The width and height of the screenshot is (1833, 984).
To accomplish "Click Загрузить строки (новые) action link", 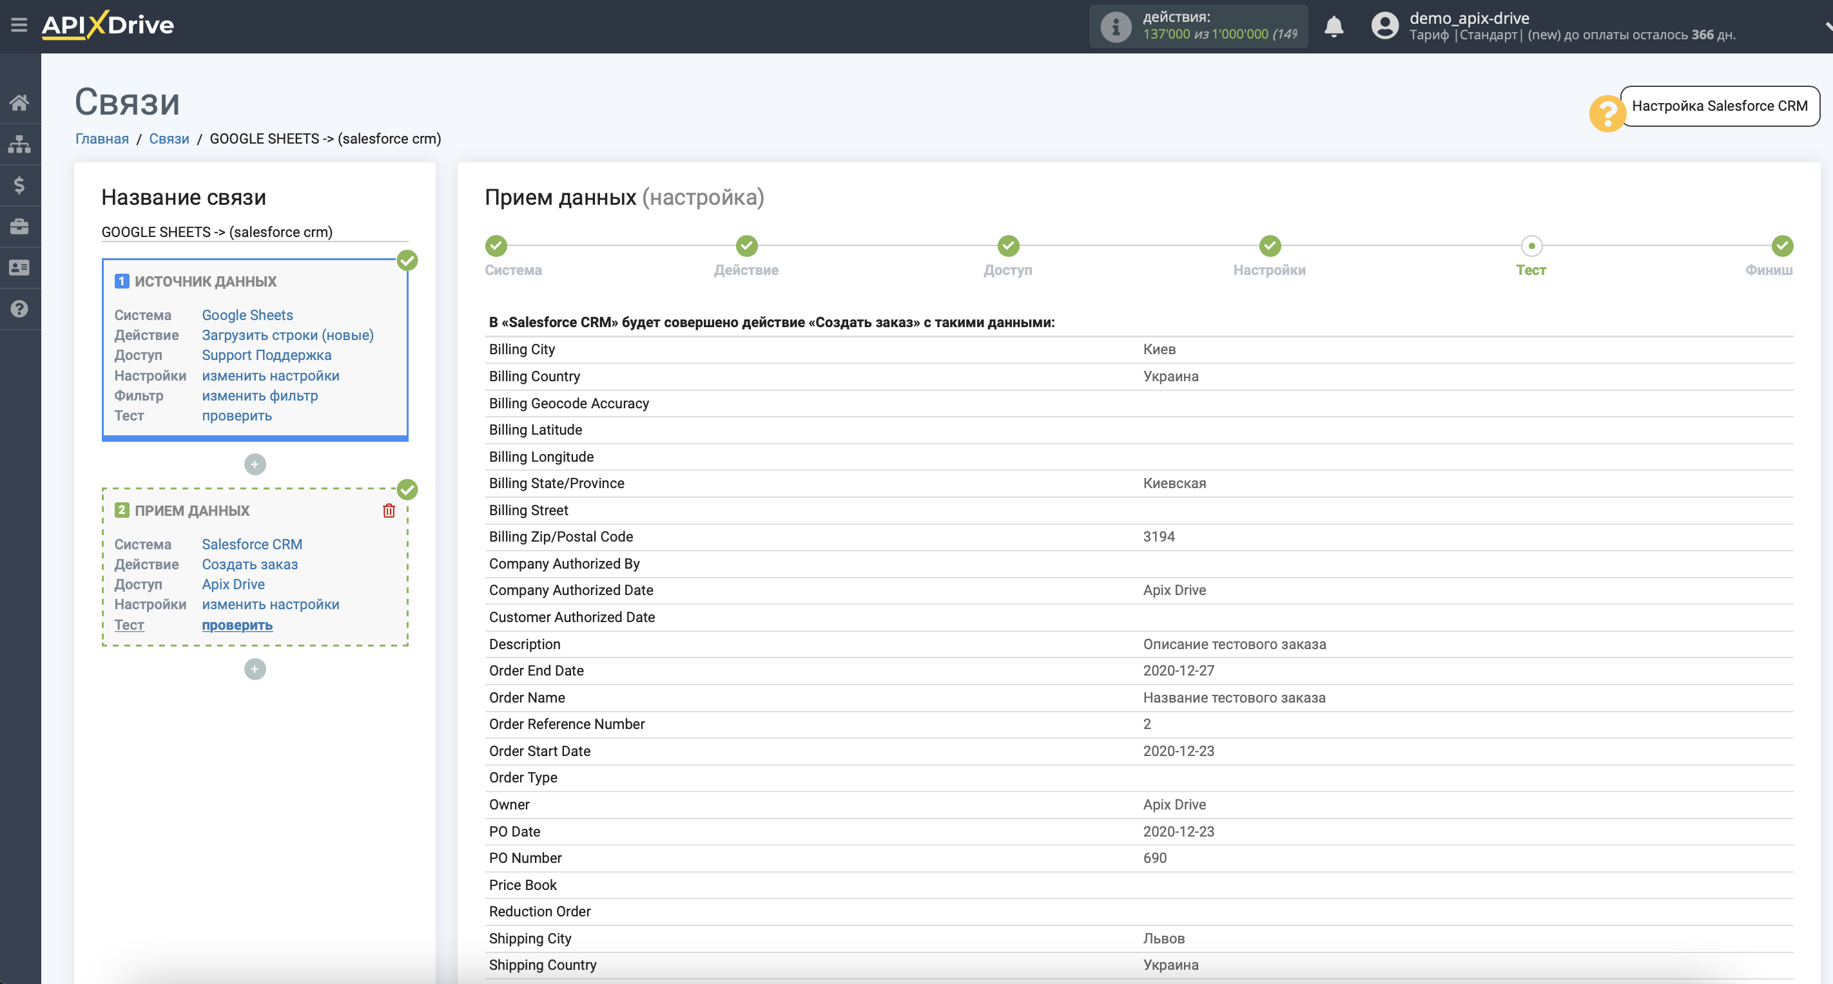I will (287, 335).
